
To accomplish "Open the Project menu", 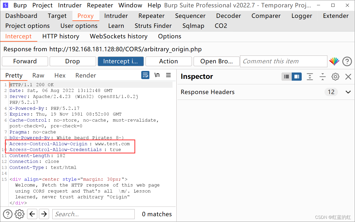I will [x=43, y=5].
